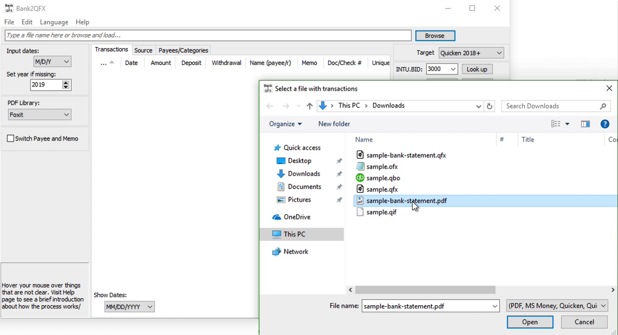618x335 pixels.
Task: Select Network in navigation pane
Action: click(x=291, y=252)
